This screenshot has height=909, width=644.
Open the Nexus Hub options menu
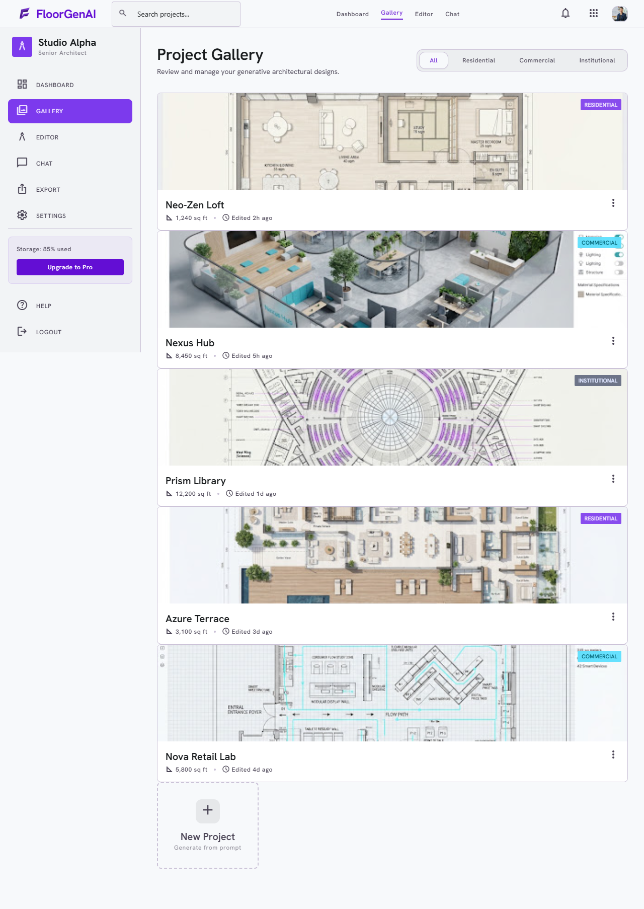coord(613,341)
